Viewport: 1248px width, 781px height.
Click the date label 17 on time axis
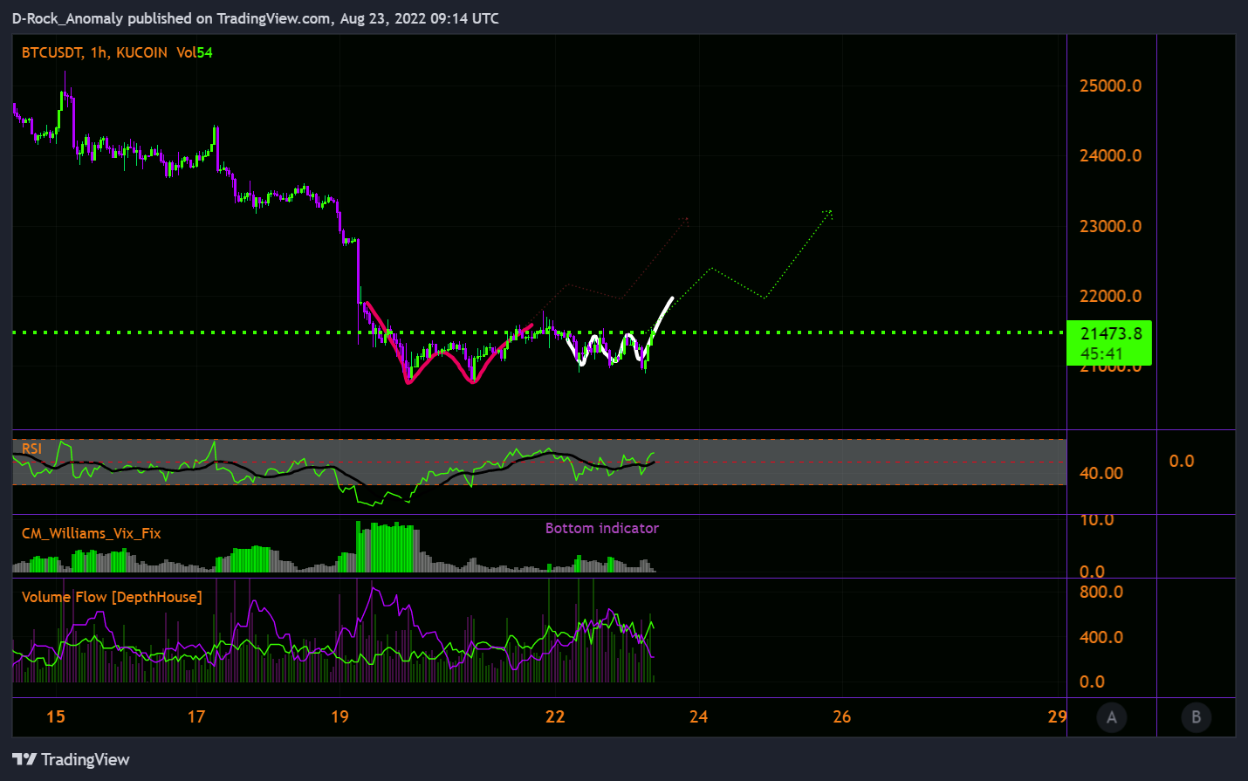pyautogui.click(x=196, y=716)
